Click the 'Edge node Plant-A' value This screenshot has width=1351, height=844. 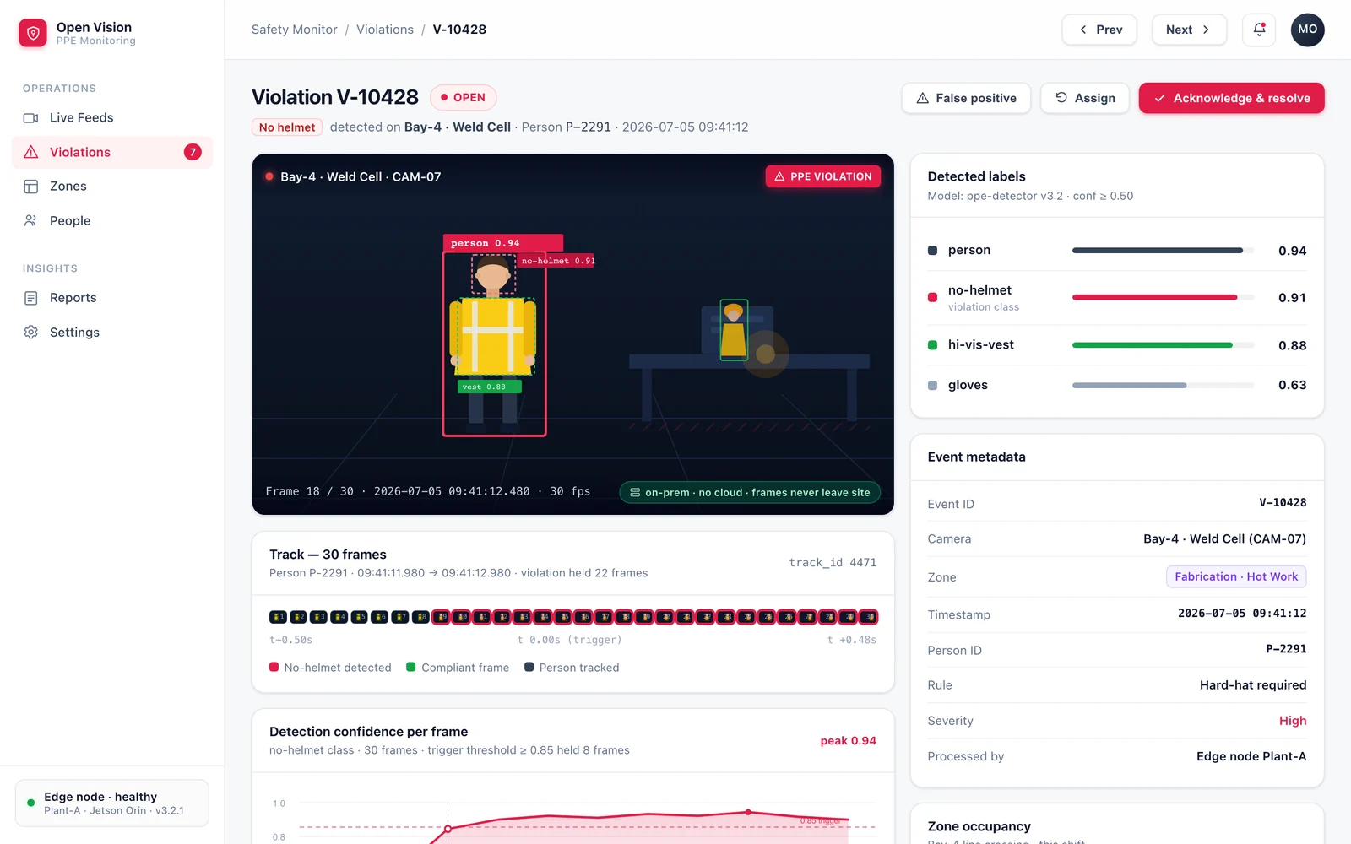point(1251,756)
